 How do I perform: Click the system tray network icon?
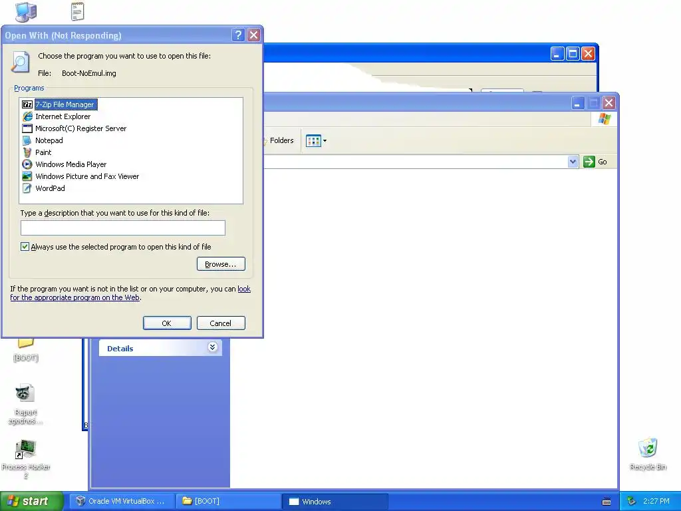tap(631, 501)
